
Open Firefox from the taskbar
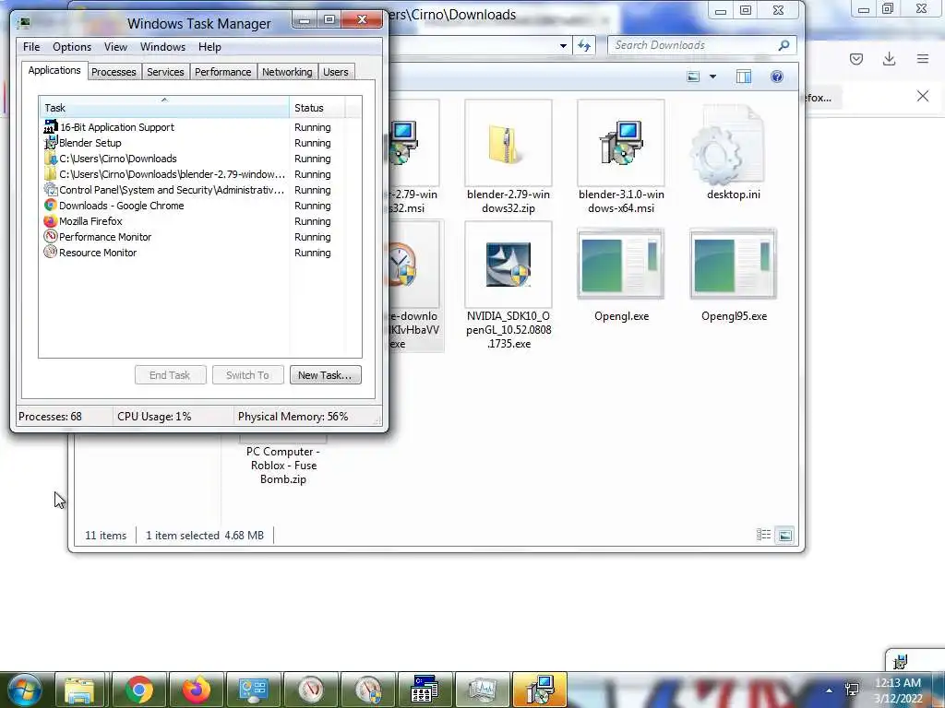click(197, 690)
